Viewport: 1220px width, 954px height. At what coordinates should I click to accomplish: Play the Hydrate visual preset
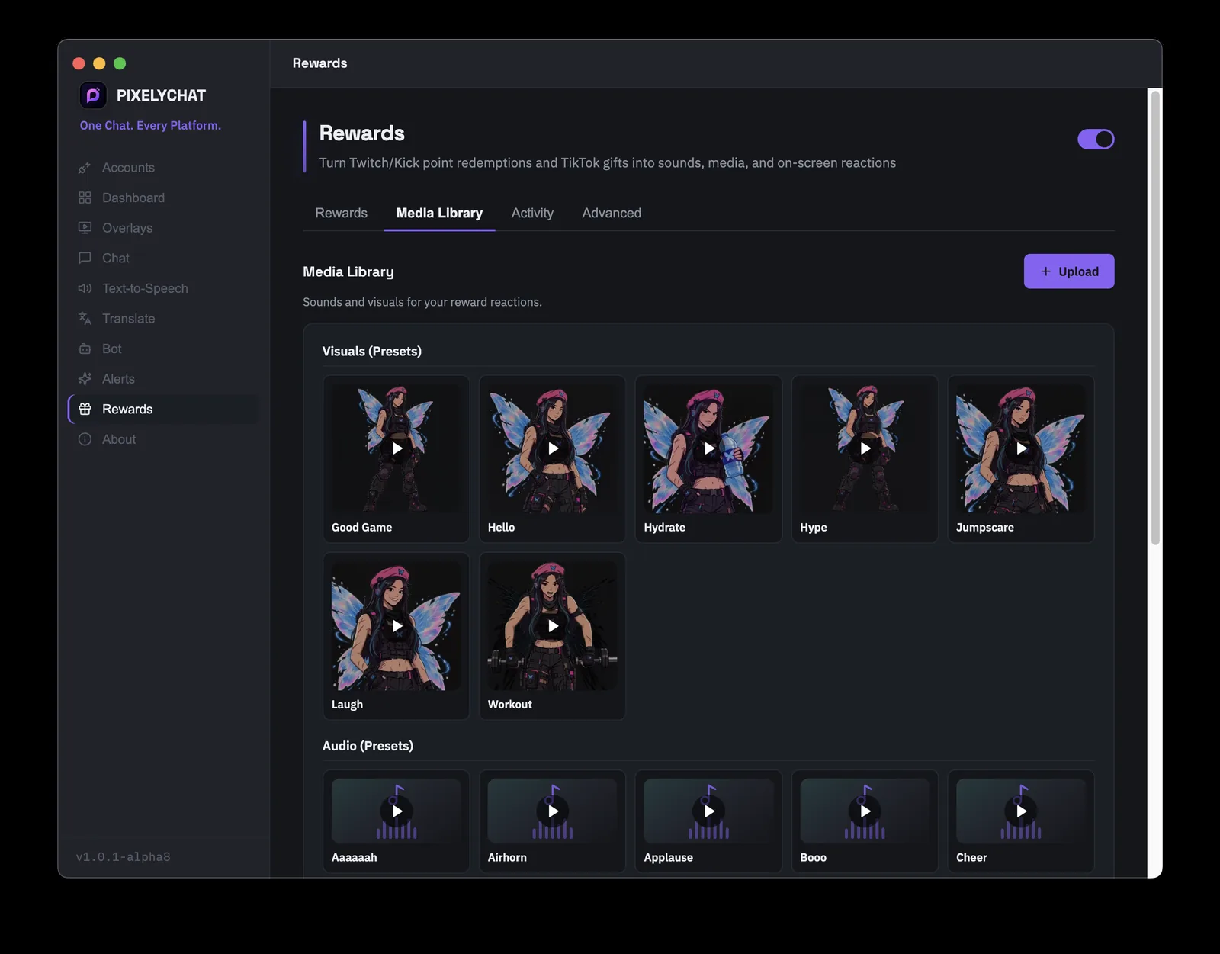click(709, 448)
